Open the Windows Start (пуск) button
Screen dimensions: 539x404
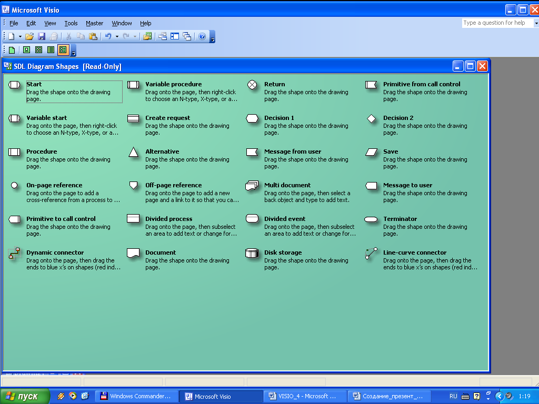click(x=24, y=396)
